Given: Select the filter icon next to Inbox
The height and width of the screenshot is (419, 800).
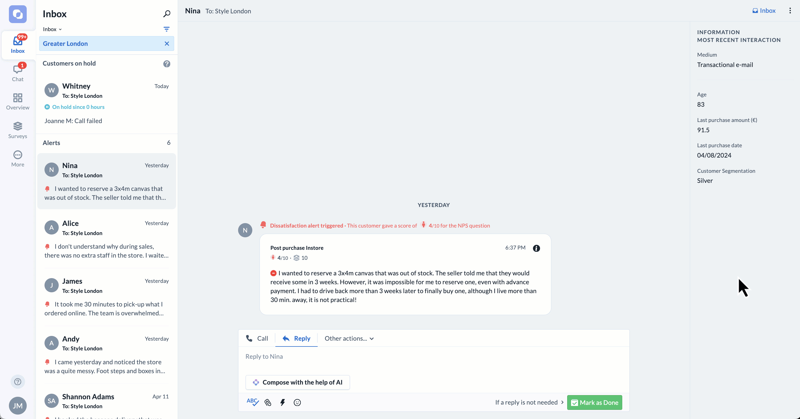Looking at the screenshot, I should 167,29.
